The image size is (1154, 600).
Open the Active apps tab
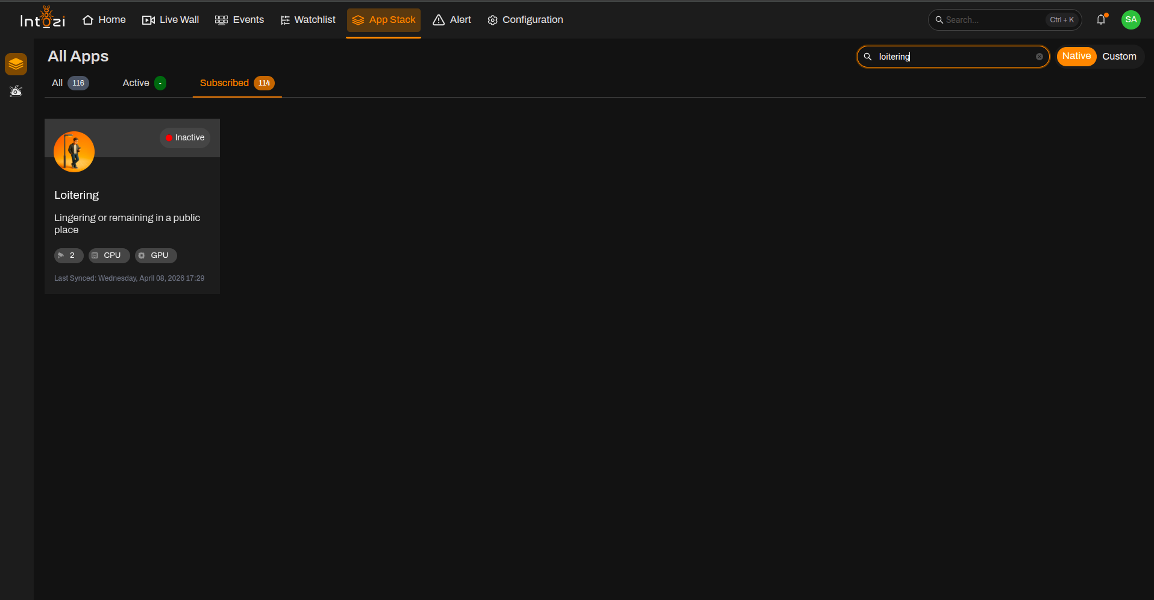(144, 83)
